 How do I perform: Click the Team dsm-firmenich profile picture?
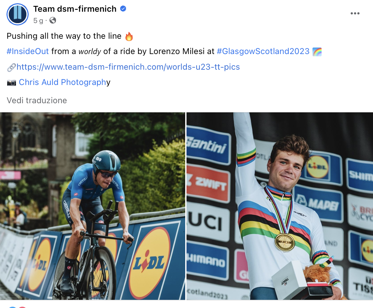18,14
